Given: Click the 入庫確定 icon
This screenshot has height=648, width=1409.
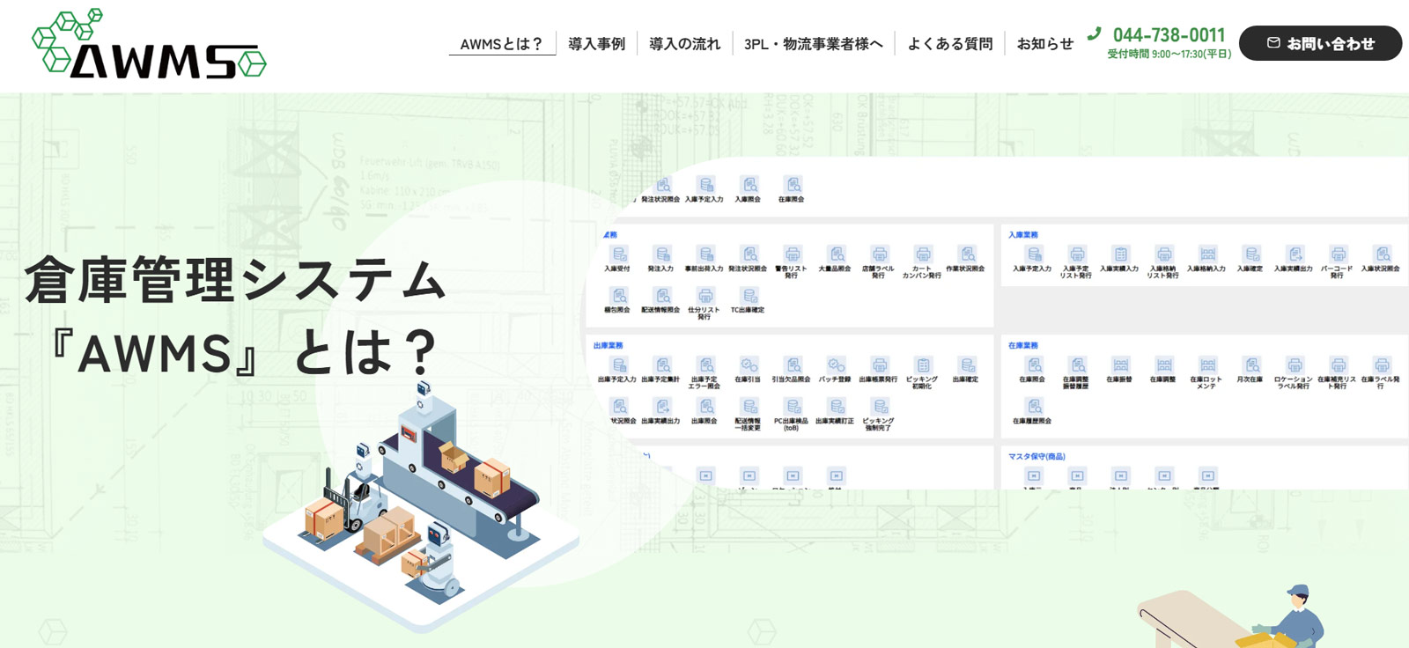Looking at the screenshot, I should tap(1251, 254).
